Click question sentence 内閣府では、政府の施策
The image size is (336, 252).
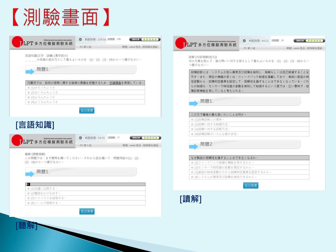[x=85, y=83]
